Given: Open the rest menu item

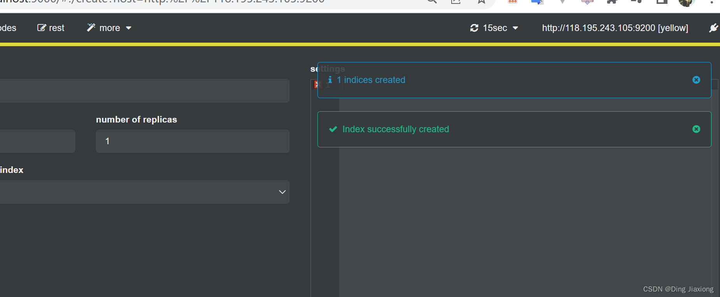Looking at the screenshot, I should (x=51, y=28).
